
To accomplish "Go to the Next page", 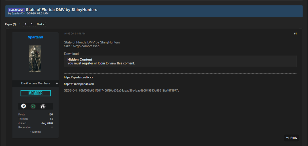I will click(x=40, y=24).
